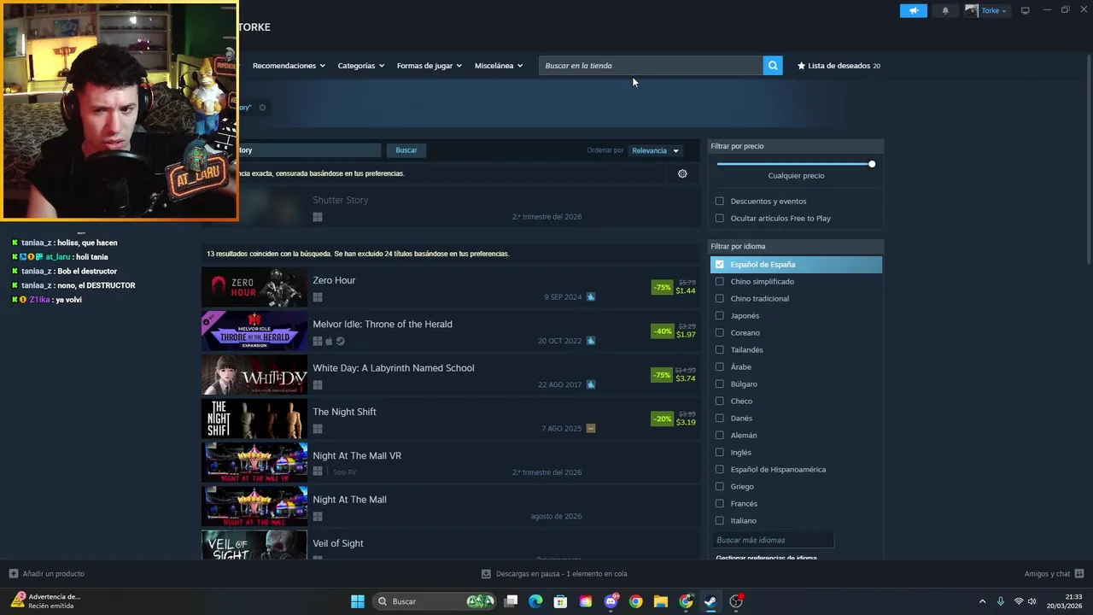1093x615 pixels.
Task: Remove the search term tag with X
Action: 262,108
